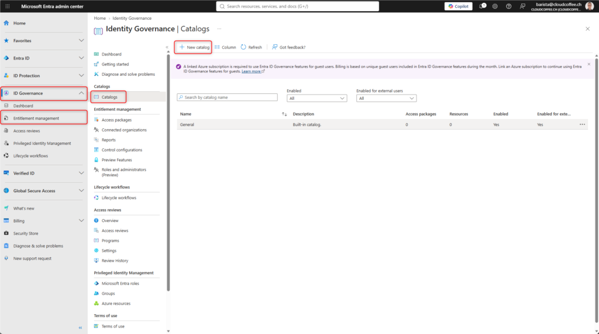Image resolution: width=599 pixels, height=334 pixels.
Task: Launch Copilot
Action: coord(459,6)
